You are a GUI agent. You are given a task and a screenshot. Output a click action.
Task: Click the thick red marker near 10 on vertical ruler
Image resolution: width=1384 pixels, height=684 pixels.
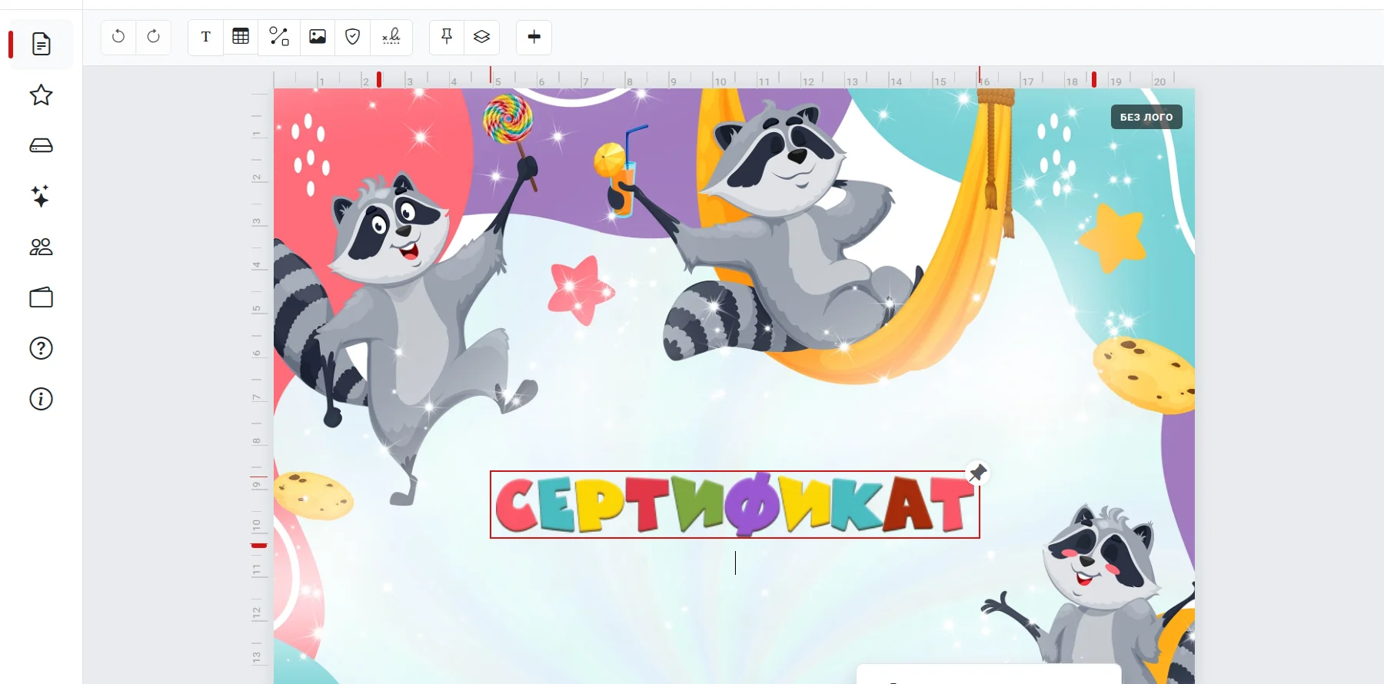pyautogui.click(x=259, y=546)
